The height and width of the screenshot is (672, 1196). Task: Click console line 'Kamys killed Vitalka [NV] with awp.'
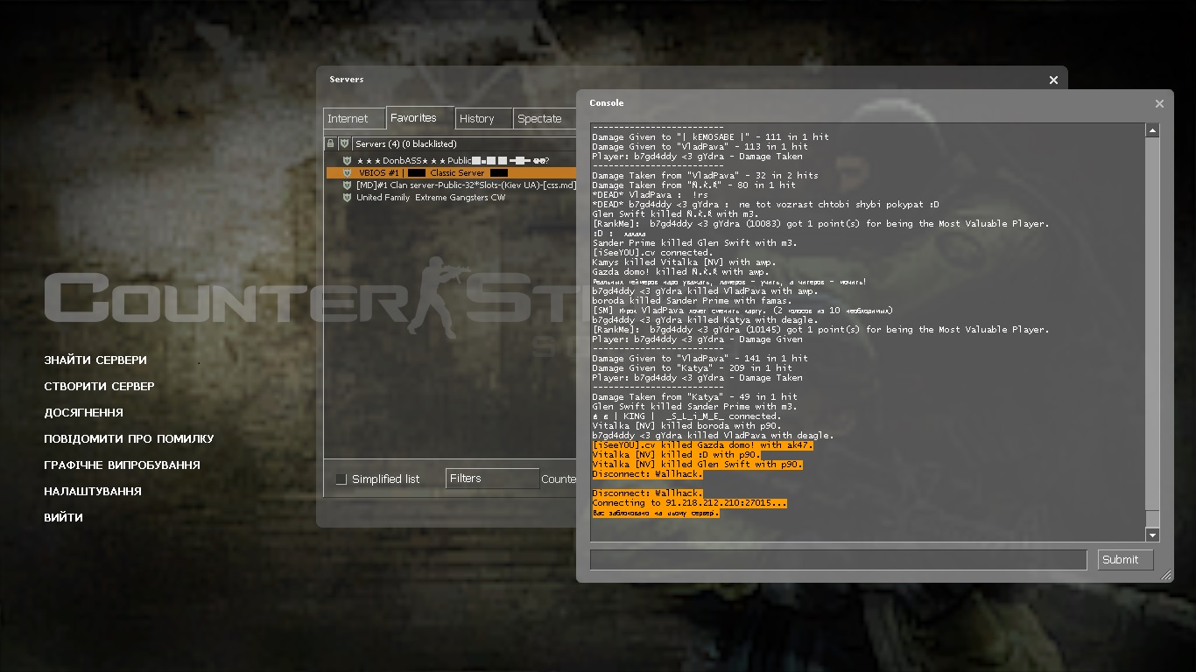pyautogui.click(x=683, y=262)
